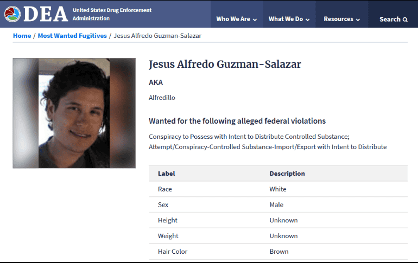Select the alias text Alfredillo
The width and height of the screenshot is (418, 263).
162,98
